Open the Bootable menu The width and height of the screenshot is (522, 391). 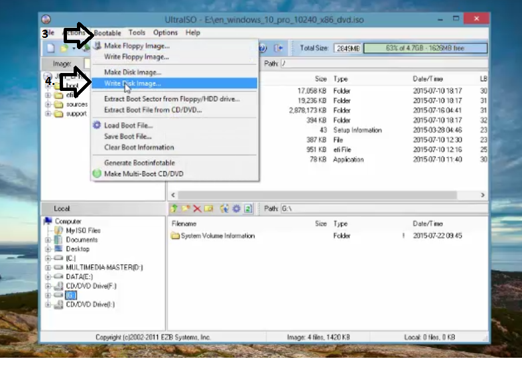click(x=107, y=33)
